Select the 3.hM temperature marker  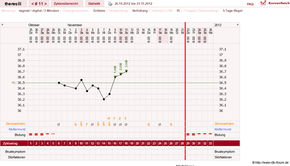click(127, 71)
